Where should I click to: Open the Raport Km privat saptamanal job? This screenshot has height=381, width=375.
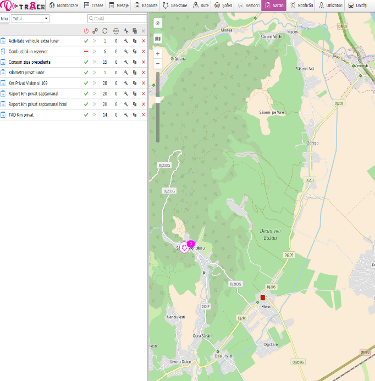click(33, 93)
